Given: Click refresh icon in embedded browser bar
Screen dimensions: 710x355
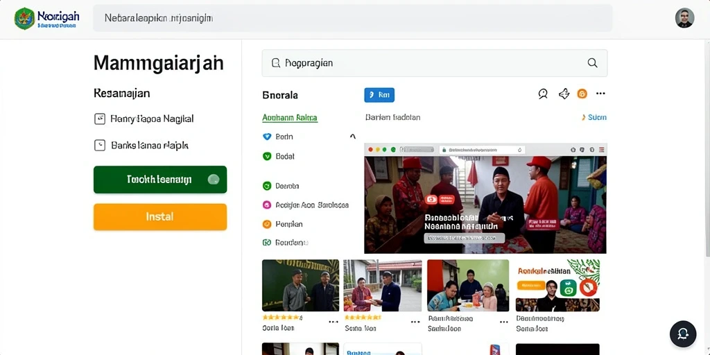Looking at the screenshot, I should click(520, 150).
